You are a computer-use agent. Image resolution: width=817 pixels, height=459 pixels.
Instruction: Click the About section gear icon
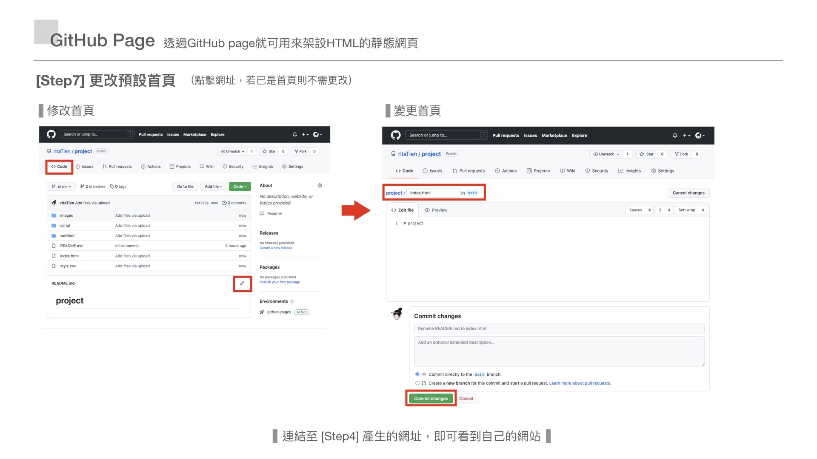coord(320,186)
